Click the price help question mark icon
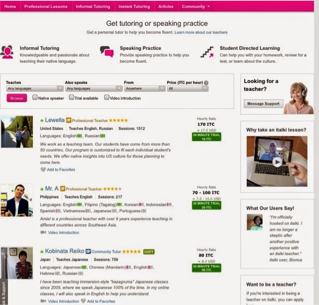 pyautogui.click(x=206, y=83)
